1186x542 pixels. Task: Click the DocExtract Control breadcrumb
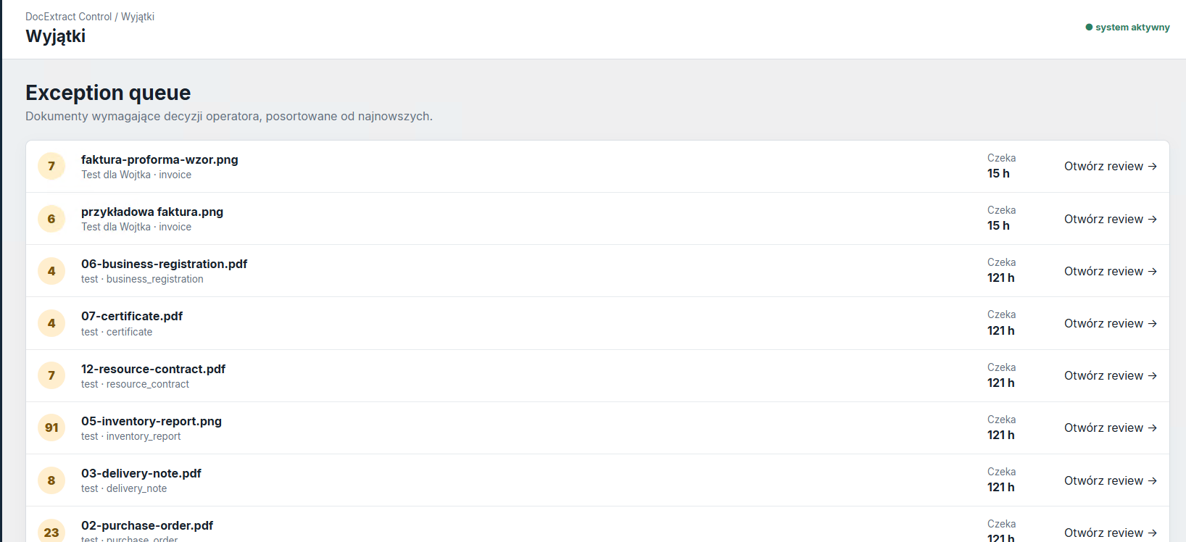click(69, 17)
